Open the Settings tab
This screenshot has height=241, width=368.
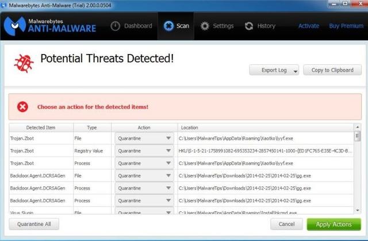(x=217, y=26)
